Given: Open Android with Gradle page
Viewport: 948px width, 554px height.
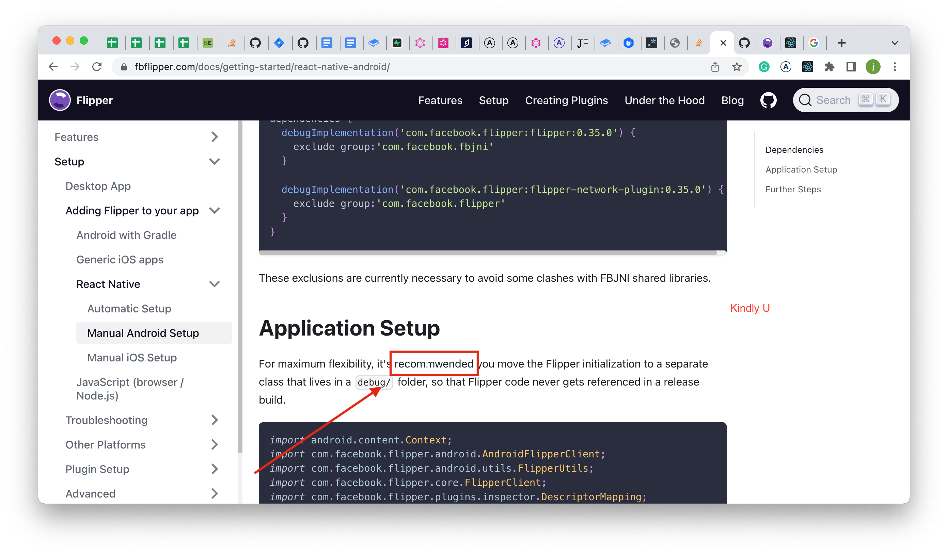Looking at the screenshot, I should pyautogui.click(x=126, y=235).
